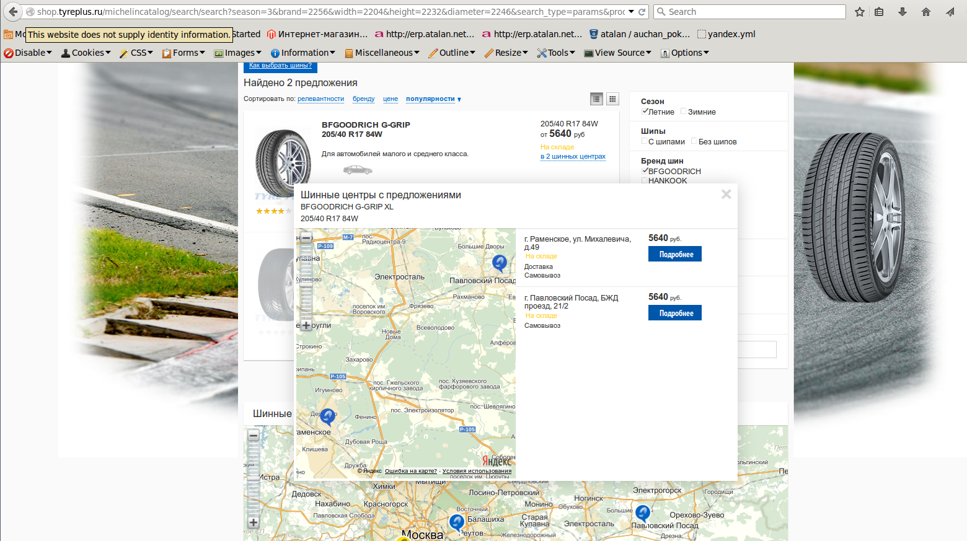Click the star rating under the tyre

click(x=273, y=211)
